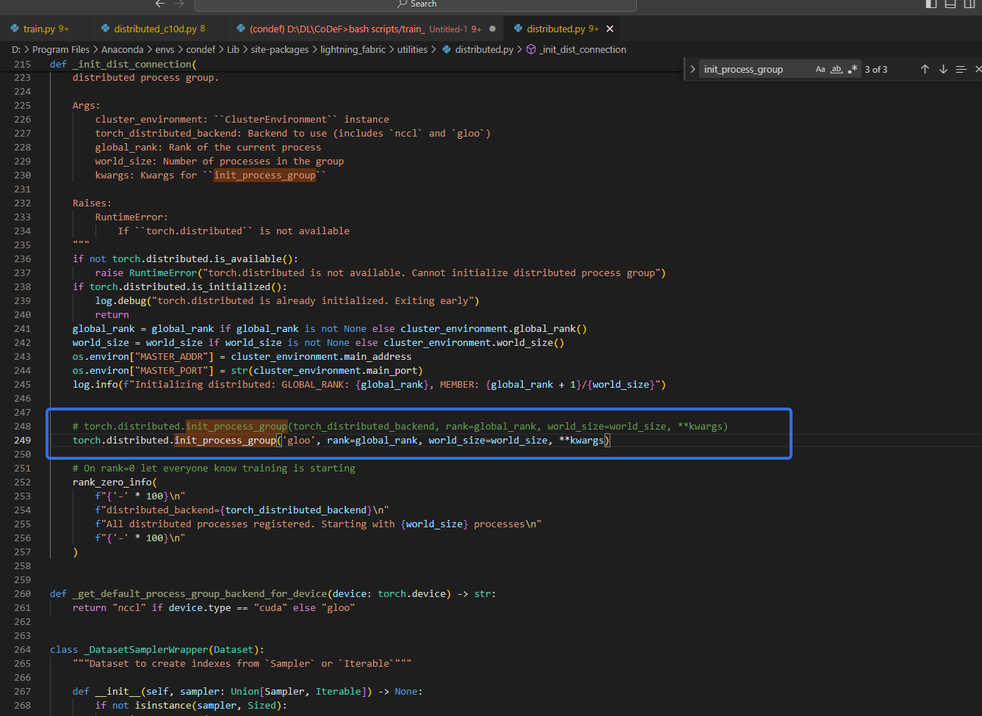The width and height of the screenshot is (982, 716).
Task: Open lightning_fabric breadcrumb segment
Action: pos(353,49)
